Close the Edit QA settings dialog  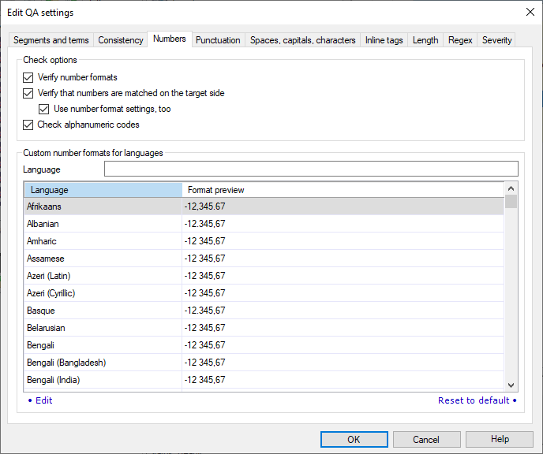click(x=530, y=12)
